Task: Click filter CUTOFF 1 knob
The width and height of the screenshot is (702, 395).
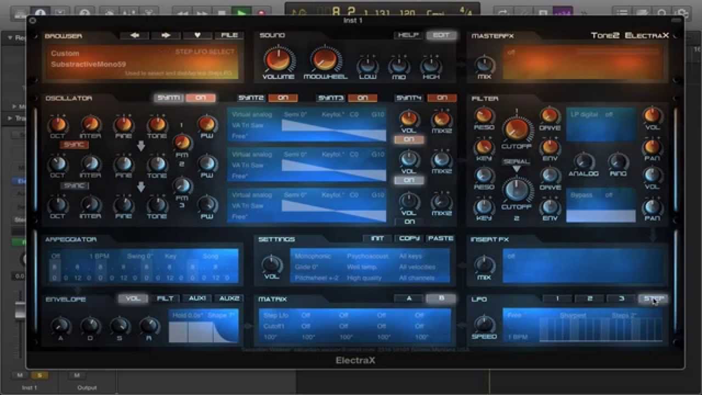Action: [x=516, y=129]
